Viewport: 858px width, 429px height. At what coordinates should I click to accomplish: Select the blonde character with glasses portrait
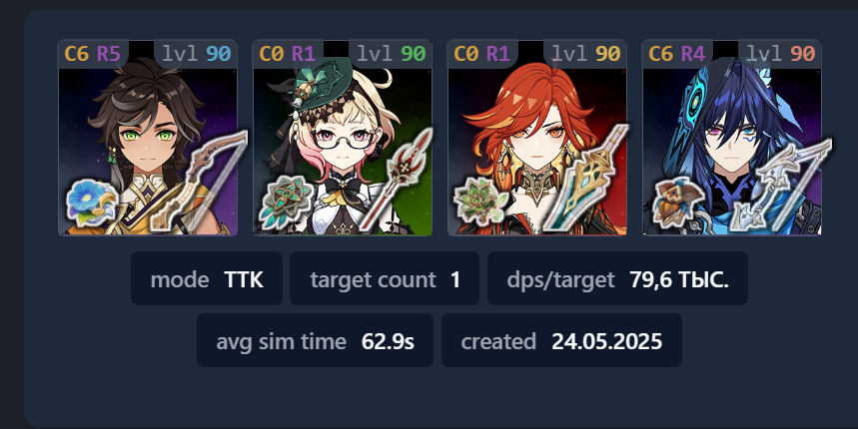(x=343, y=138)
